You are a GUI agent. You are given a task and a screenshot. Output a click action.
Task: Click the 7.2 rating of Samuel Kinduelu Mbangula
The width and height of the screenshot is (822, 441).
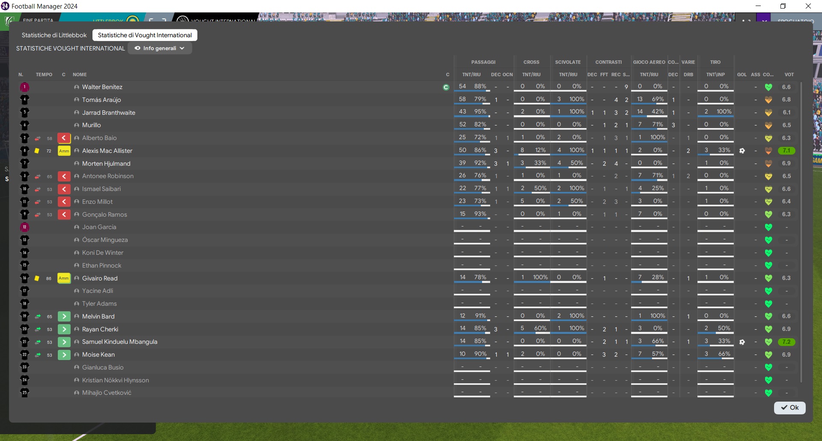pyautogui.click(x=786, y=342)
